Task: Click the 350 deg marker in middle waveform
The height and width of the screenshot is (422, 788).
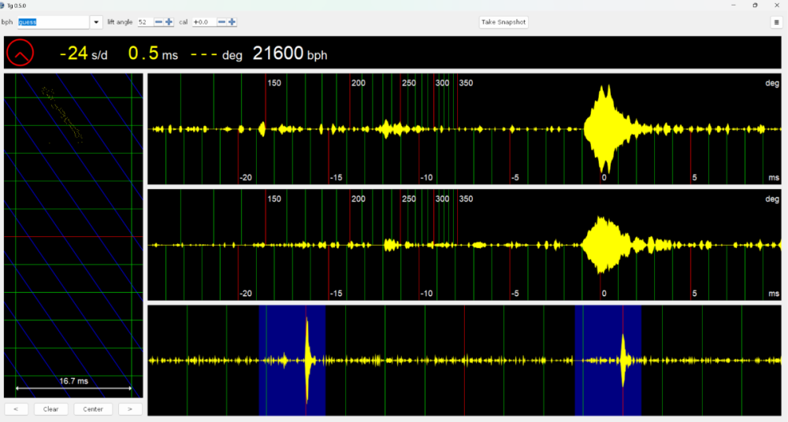Action: (x=466, y=199)
